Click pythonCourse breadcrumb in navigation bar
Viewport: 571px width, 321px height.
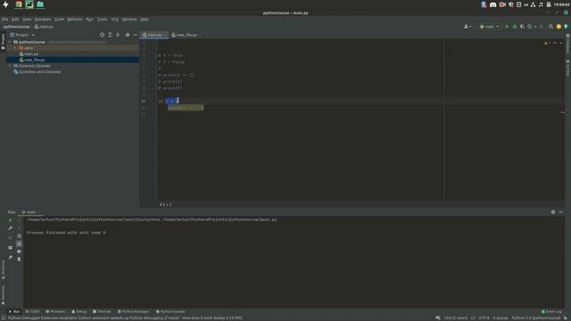tap(16, 27)
